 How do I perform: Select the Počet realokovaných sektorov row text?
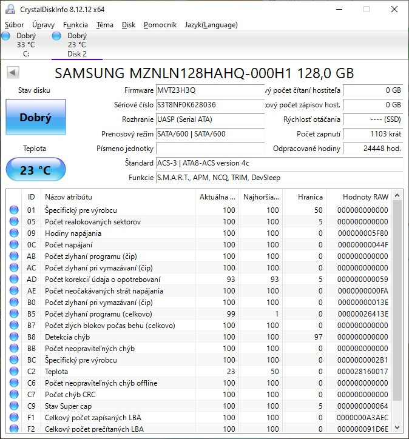click(x=93, y=222)
